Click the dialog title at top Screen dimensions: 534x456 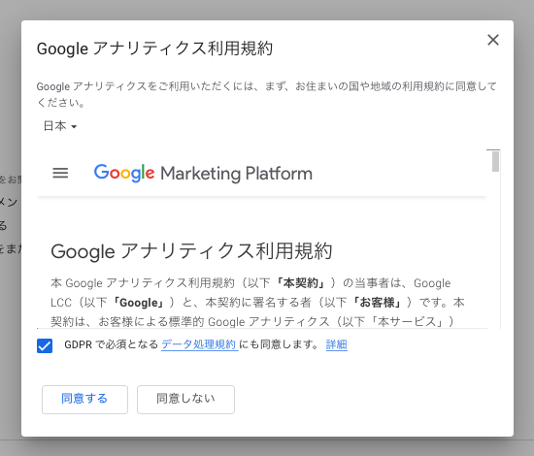[154, 49]
